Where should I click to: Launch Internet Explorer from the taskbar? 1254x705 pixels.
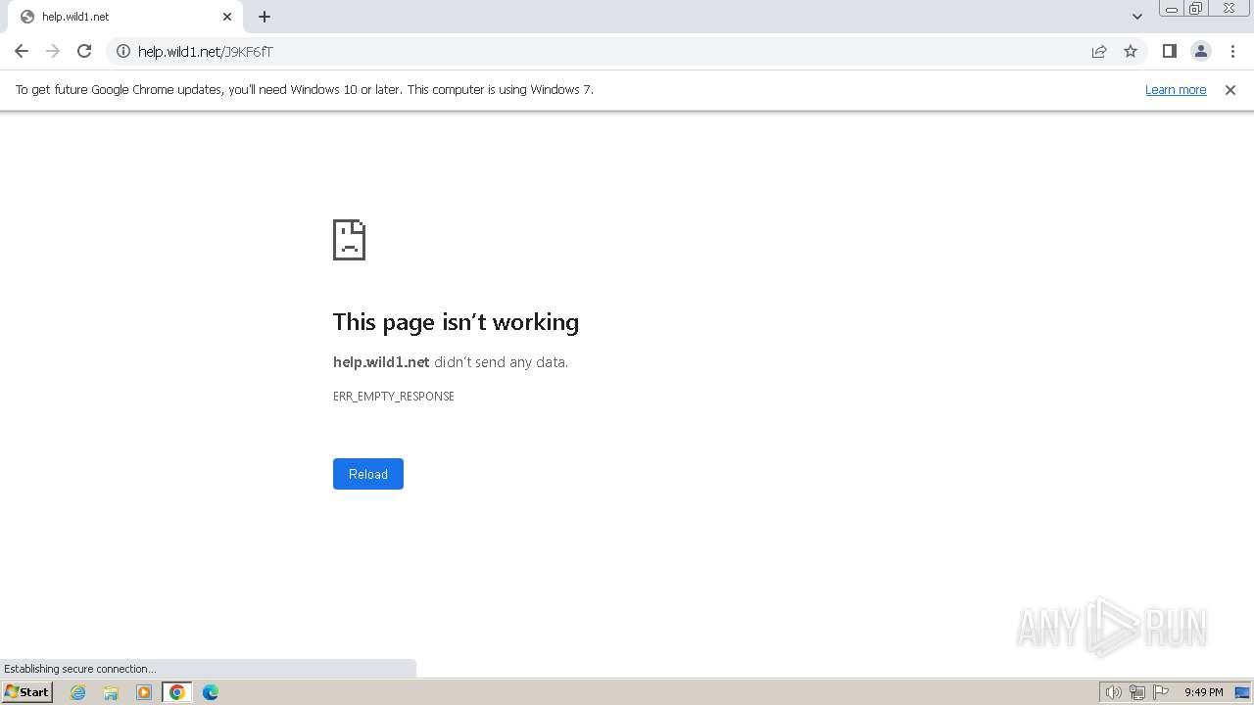pyautogui.click(x=78, y=692)
